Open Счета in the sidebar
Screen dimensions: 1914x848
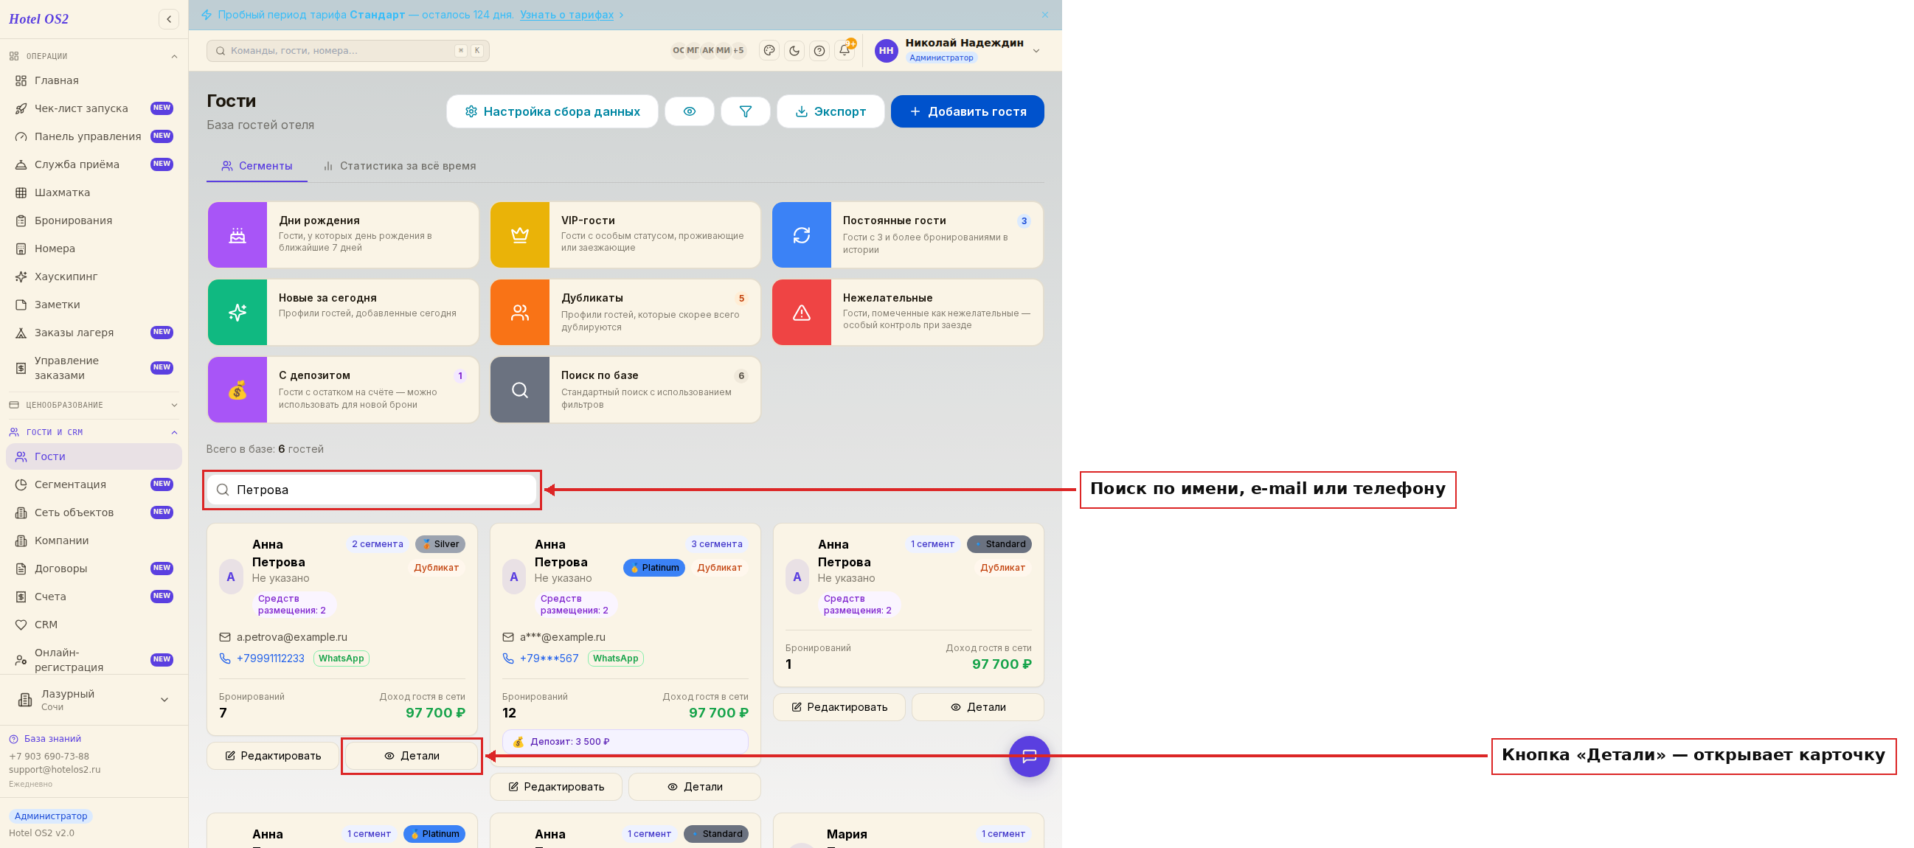point(94,597)
